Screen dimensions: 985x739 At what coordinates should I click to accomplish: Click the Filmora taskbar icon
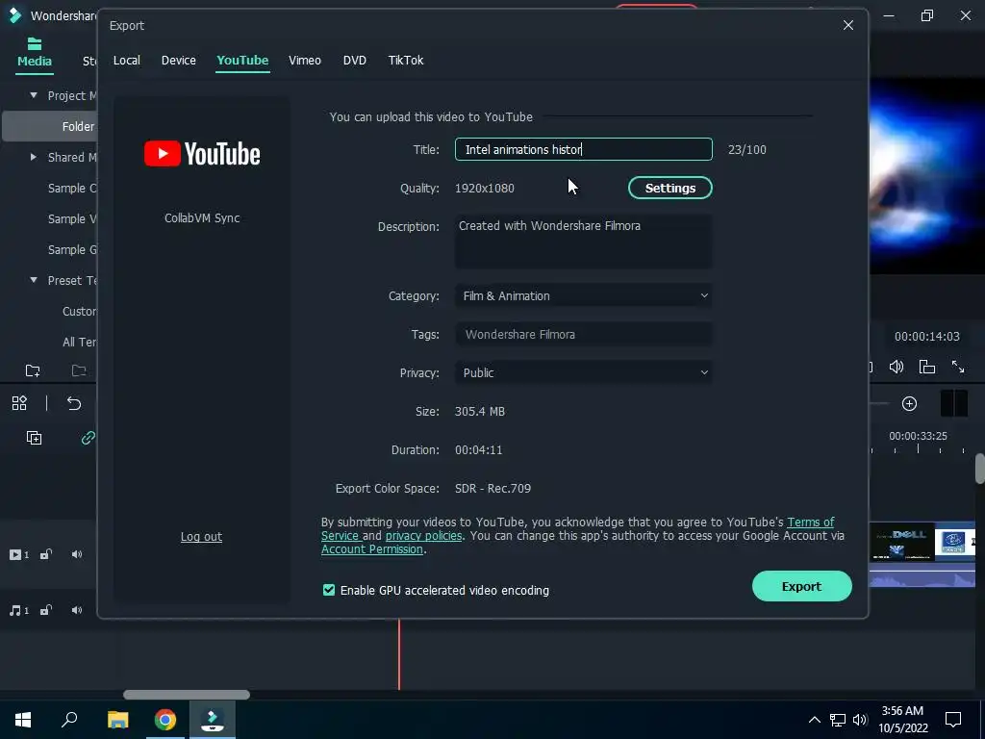213,720
